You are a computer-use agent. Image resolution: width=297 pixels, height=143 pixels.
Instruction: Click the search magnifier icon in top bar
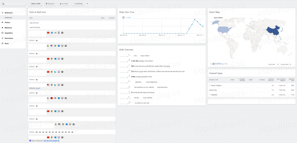(3, 4)
